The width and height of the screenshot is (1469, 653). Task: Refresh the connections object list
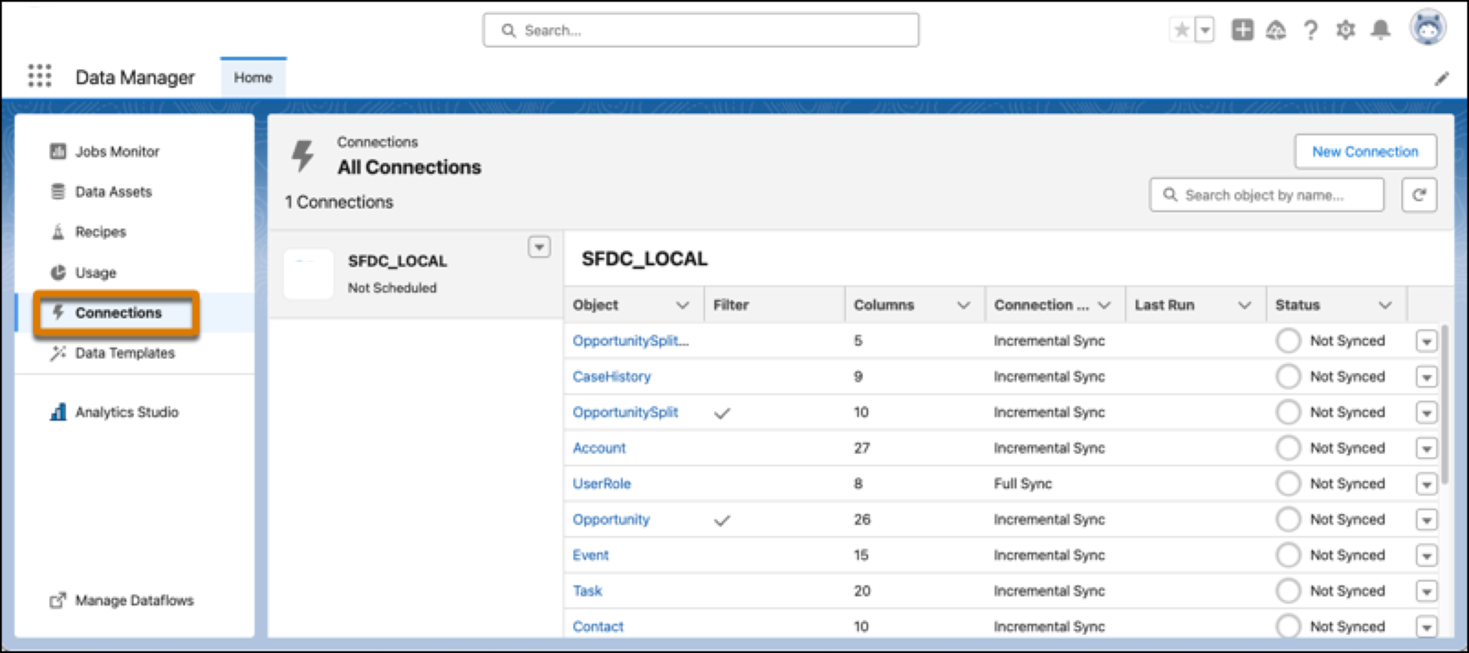point(1419,194)
